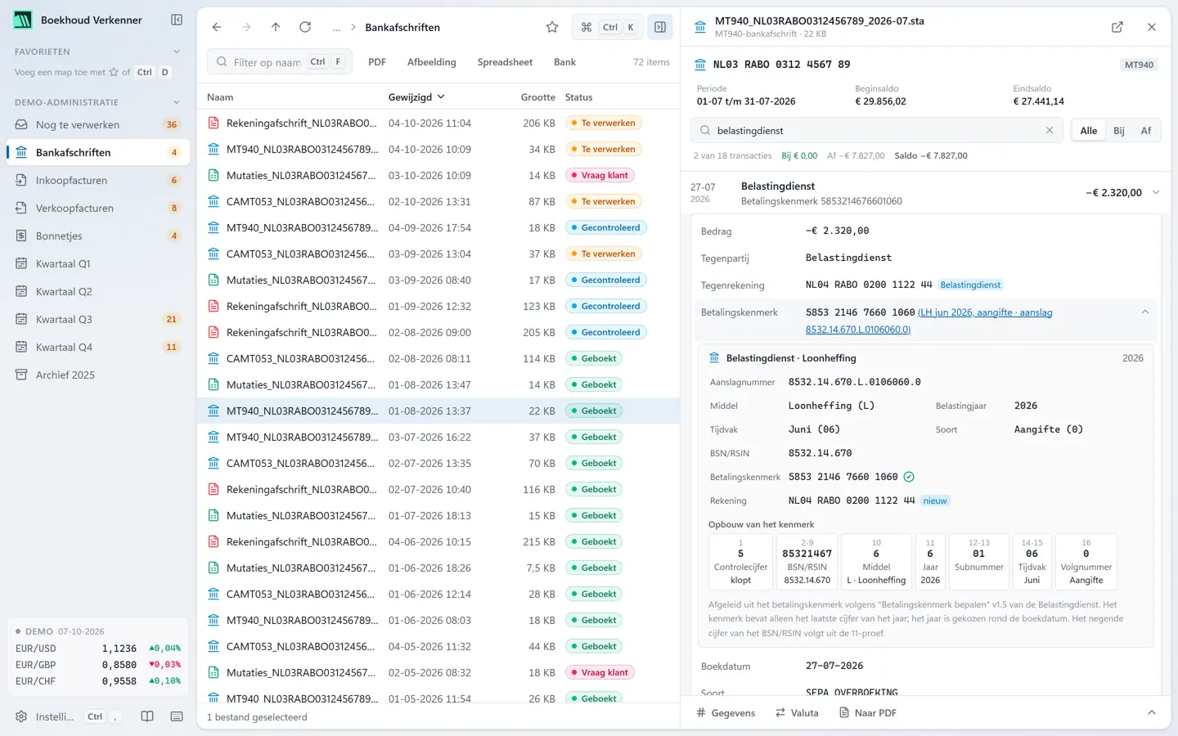
Task: Open the preview in a new window
Action: tap(1117, 27)
